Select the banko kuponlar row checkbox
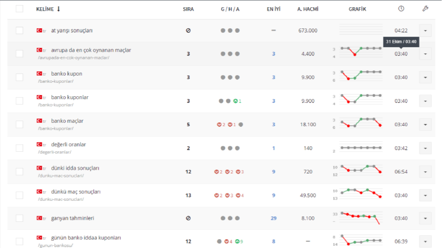Screen dimensions: 442x248 pos(20,101)
